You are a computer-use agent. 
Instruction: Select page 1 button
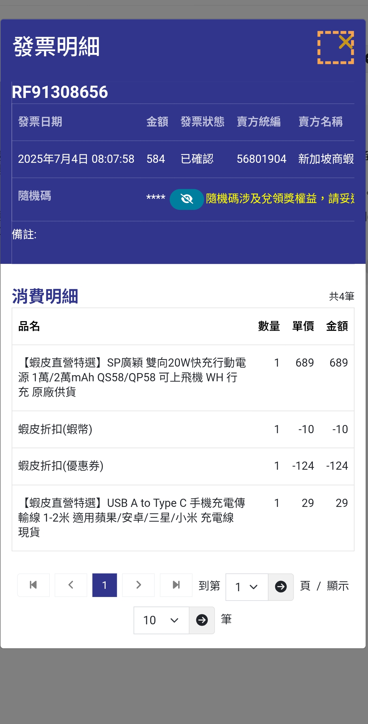click(105, 585)
